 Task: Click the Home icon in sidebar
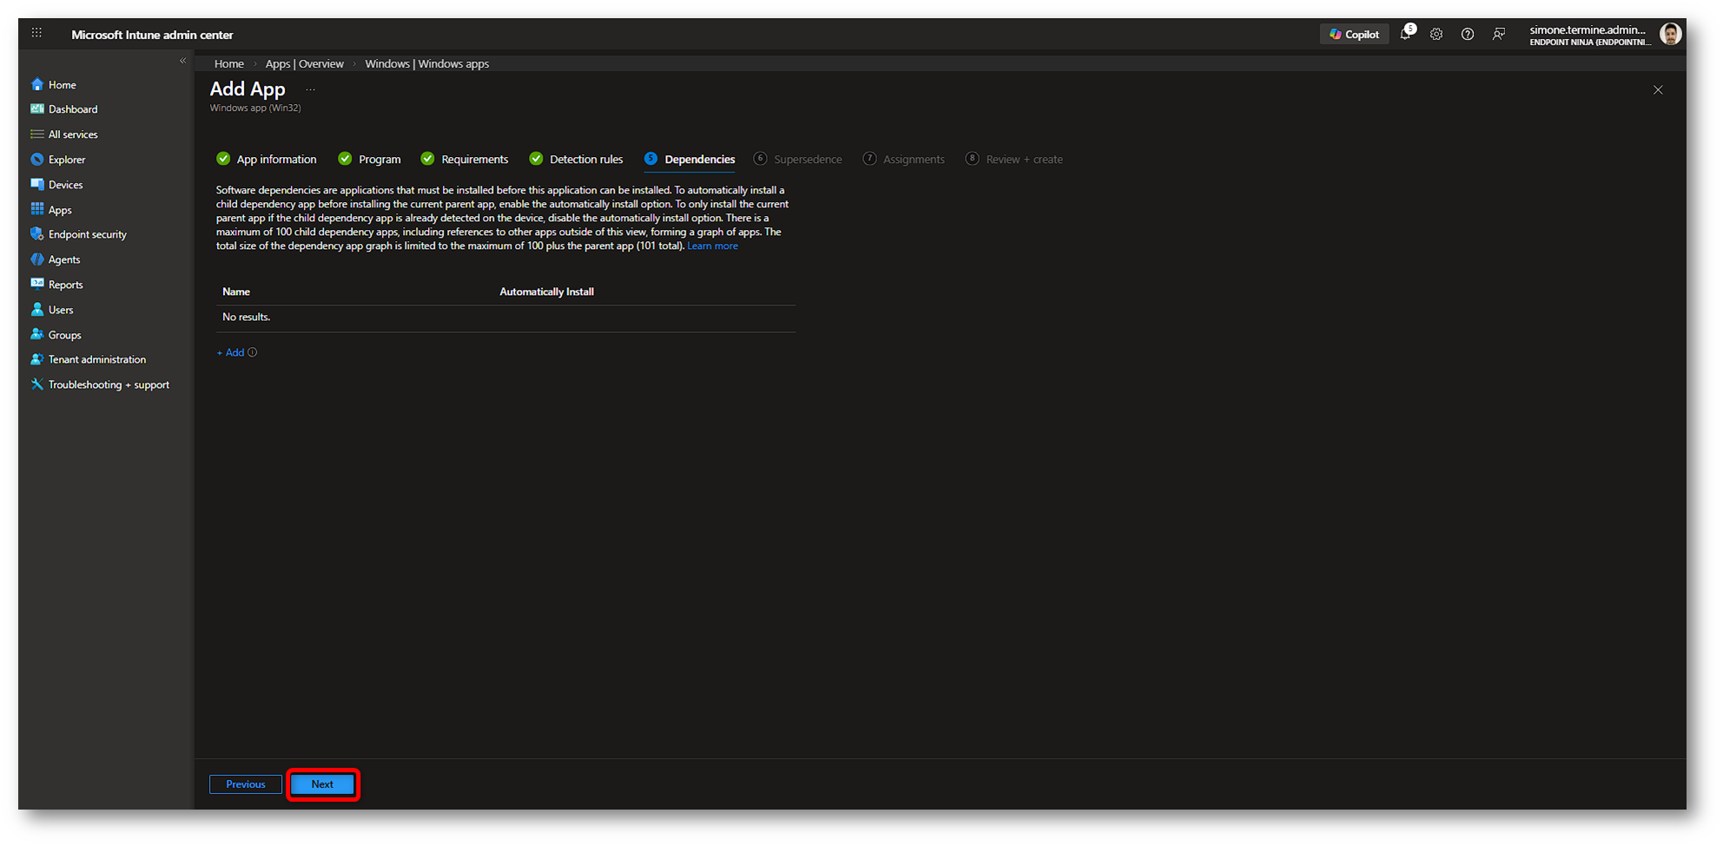point(37,84)
